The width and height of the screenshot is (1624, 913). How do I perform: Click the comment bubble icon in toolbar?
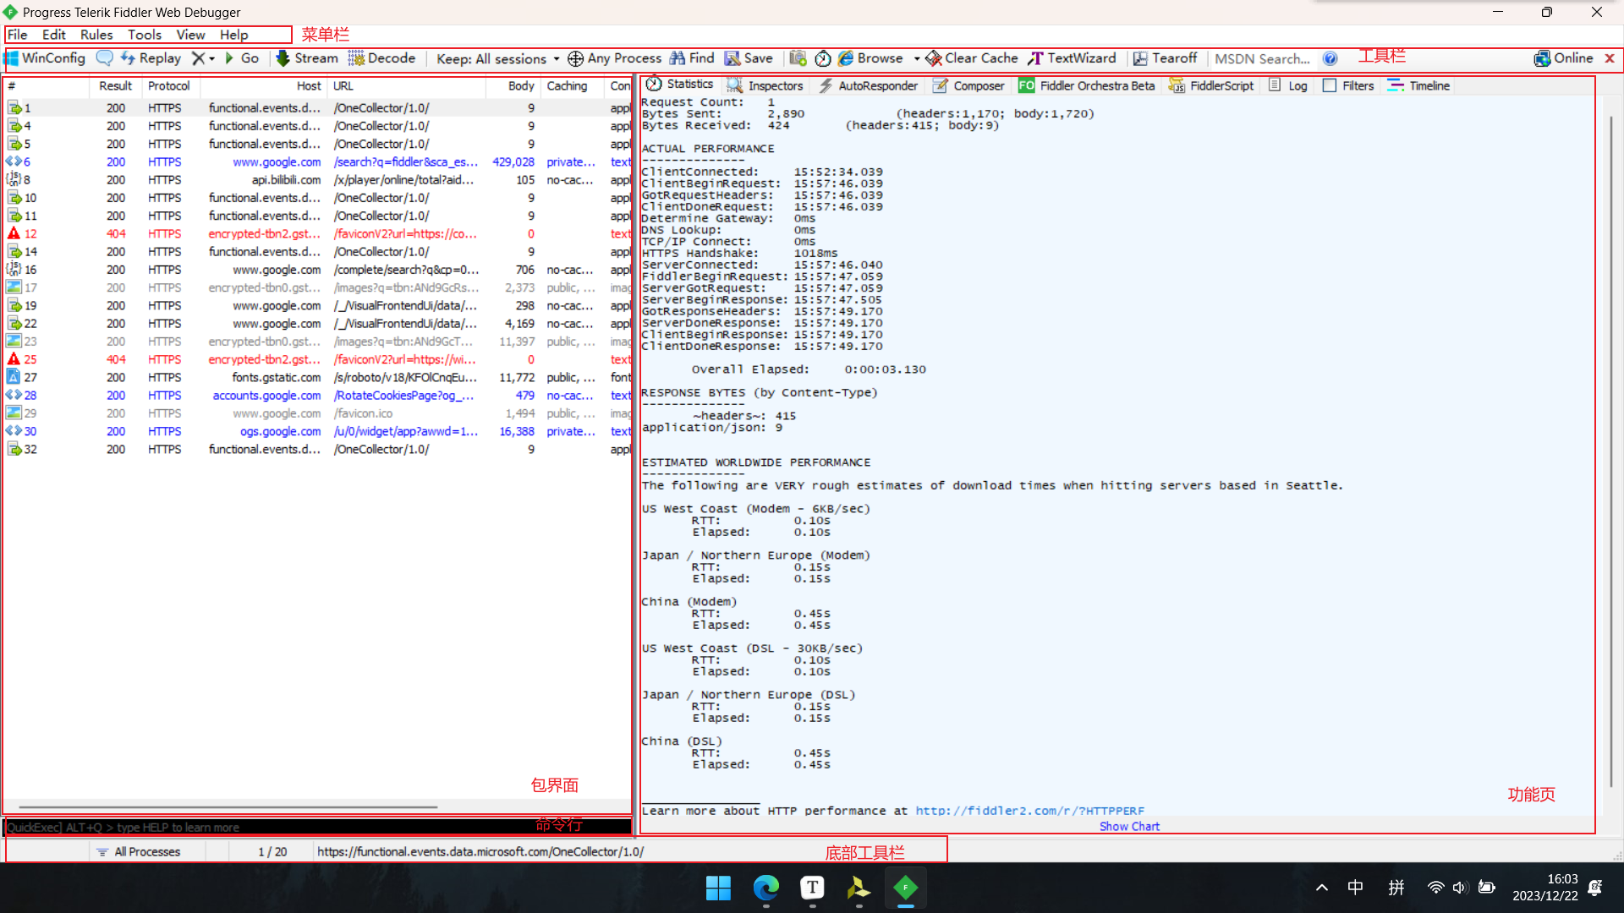coord(104,58)
